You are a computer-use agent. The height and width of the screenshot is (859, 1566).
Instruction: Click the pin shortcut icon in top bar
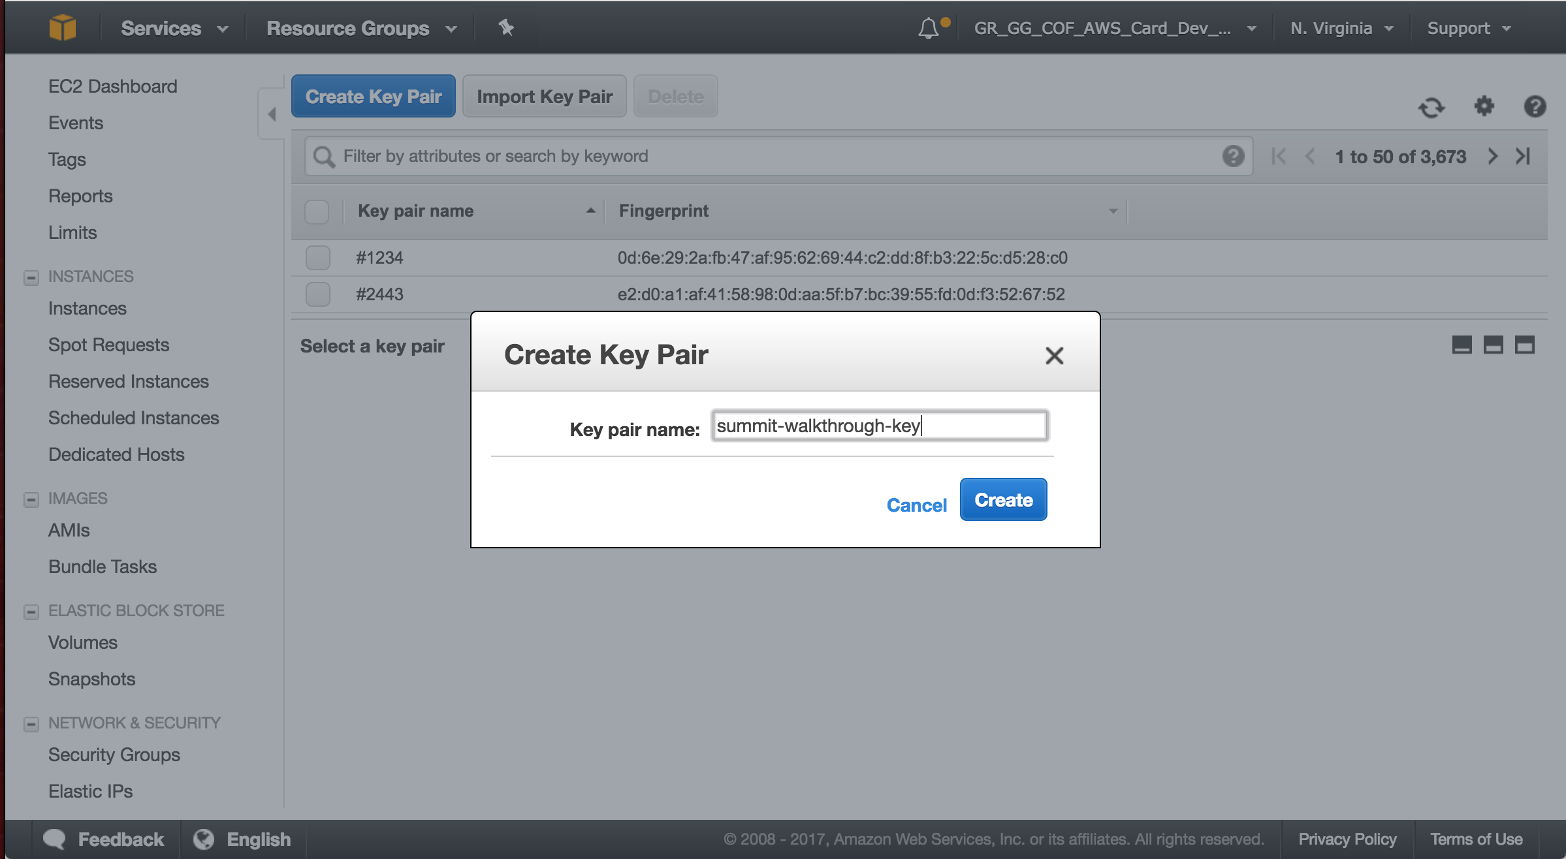(x=506, y=27)
